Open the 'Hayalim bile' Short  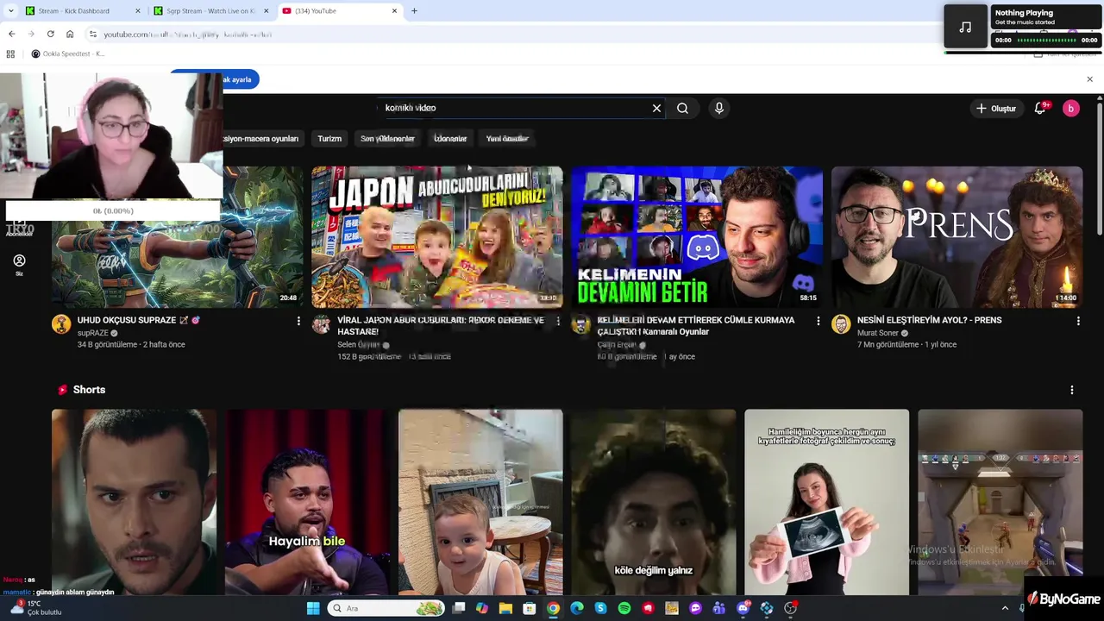(307, 502)
